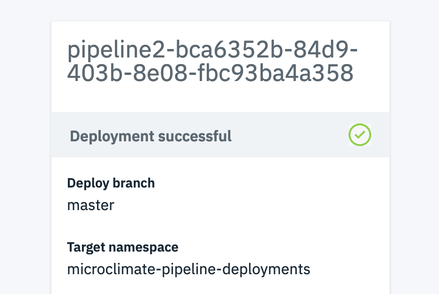Click the word 'Deployment' in the status banner
This screenshot has height=294, width=439.
coord(112,136)
